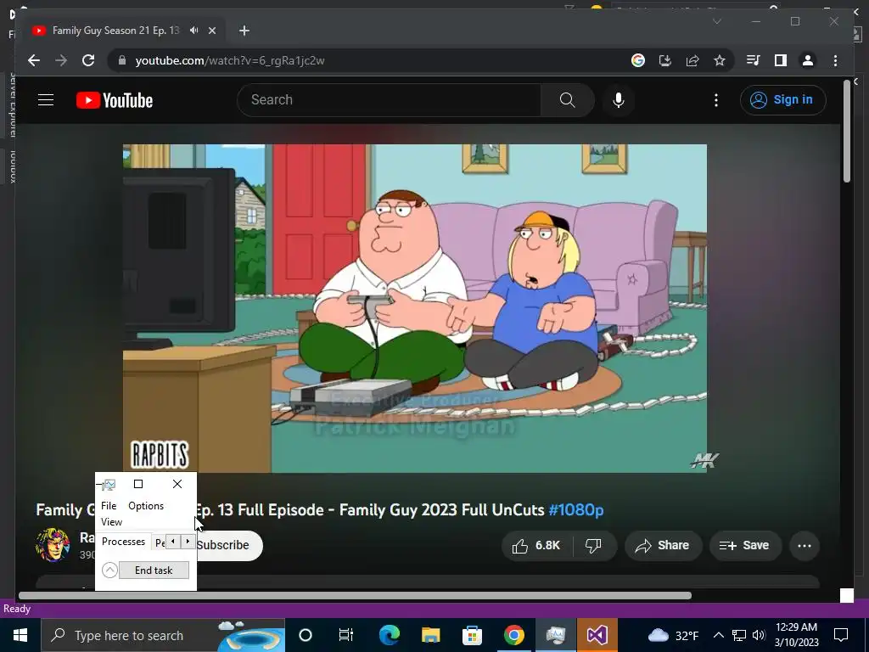
Task: Open the Chrome three-dot menu
Action: [835, 60]
